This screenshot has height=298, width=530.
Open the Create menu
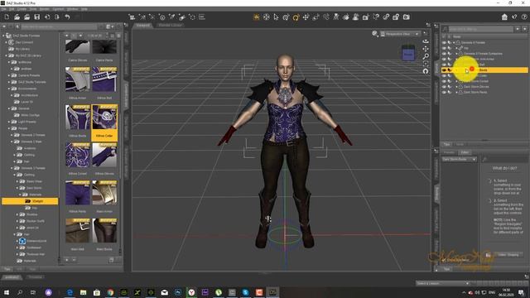(x=22, y=9)
